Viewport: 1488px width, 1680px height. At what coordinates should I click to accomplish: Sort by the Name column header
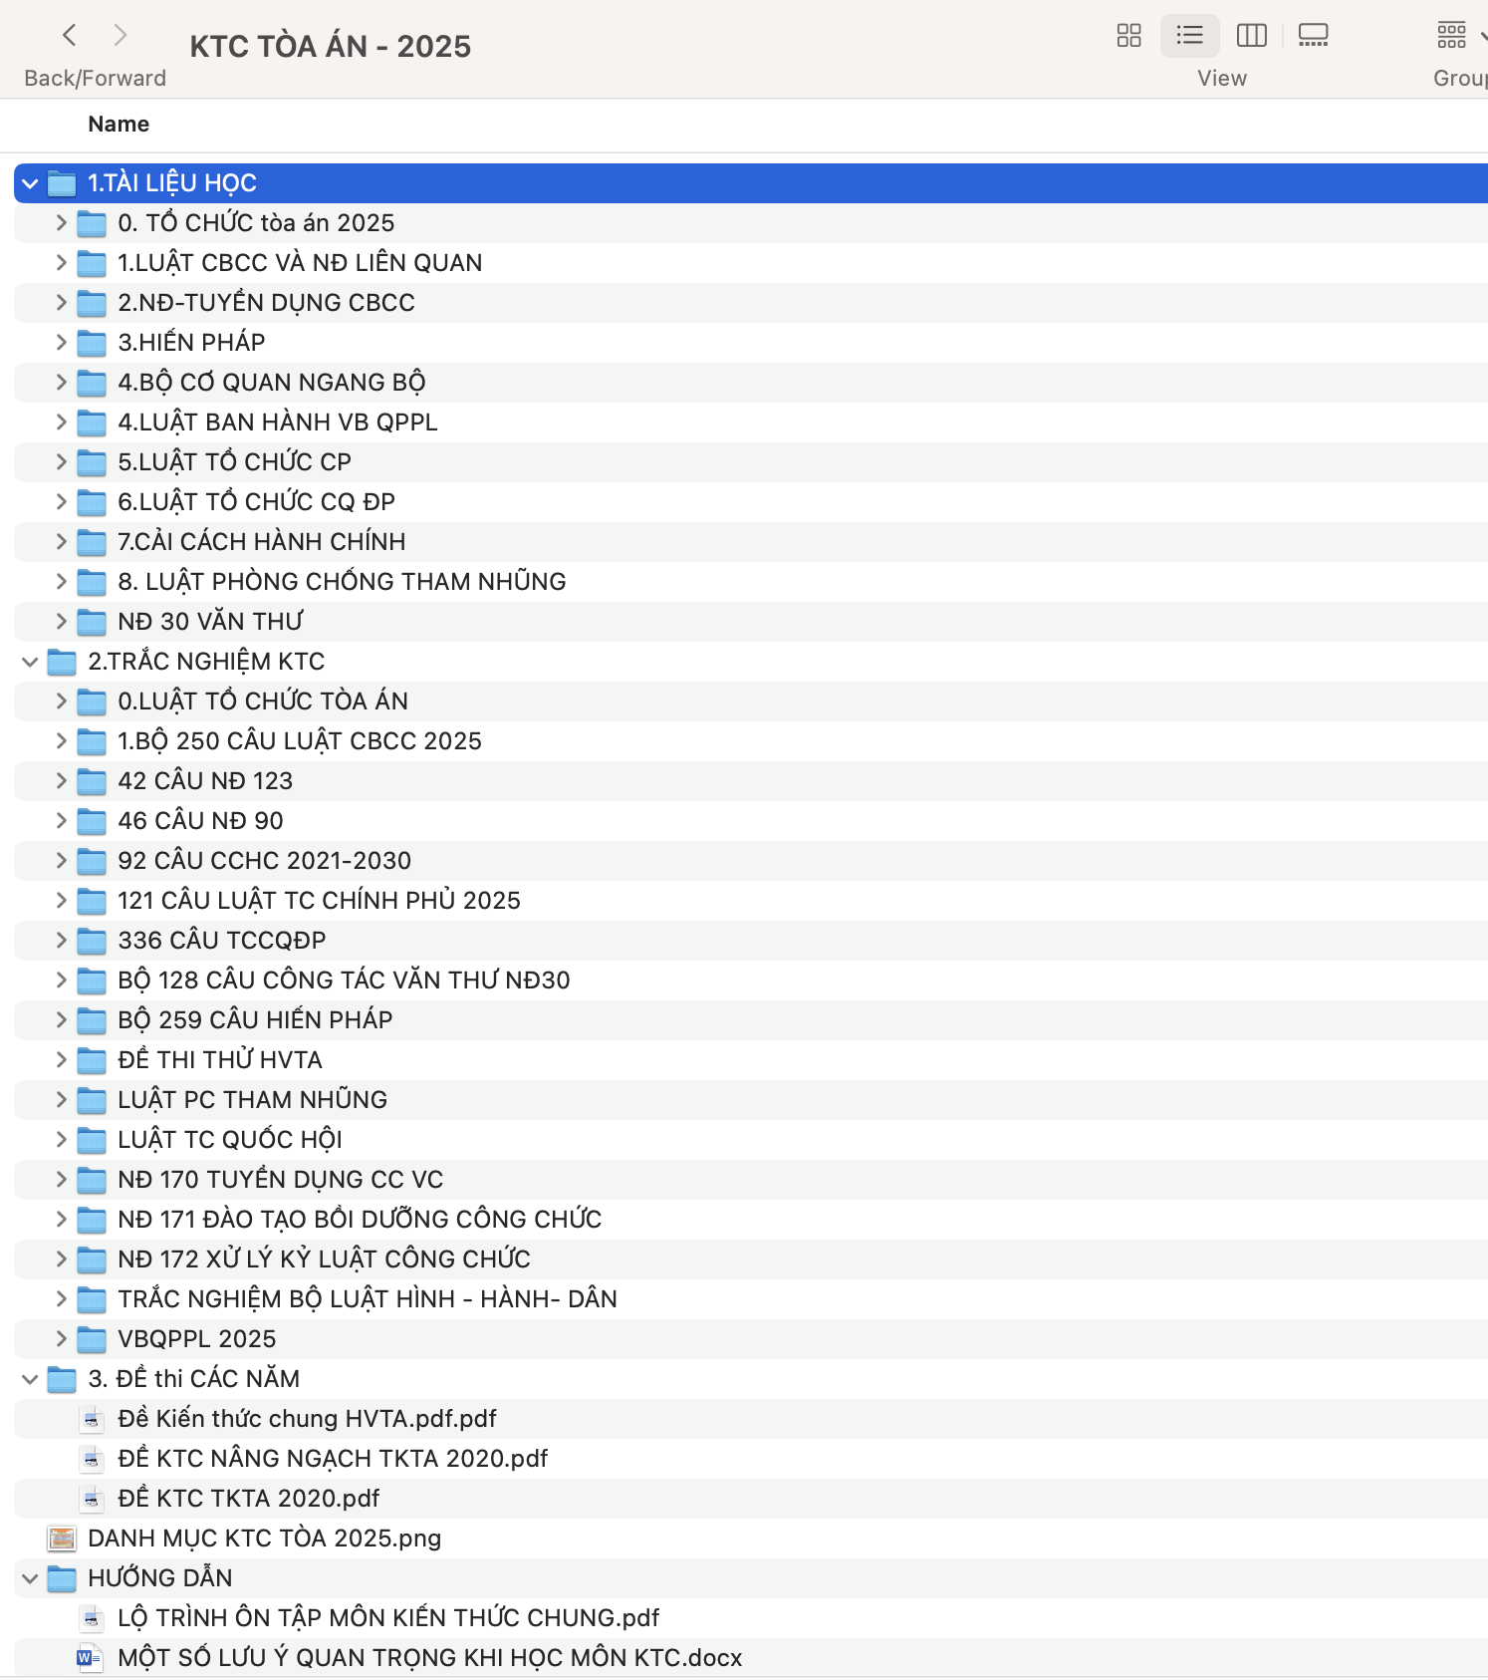[x=119, y=125]
